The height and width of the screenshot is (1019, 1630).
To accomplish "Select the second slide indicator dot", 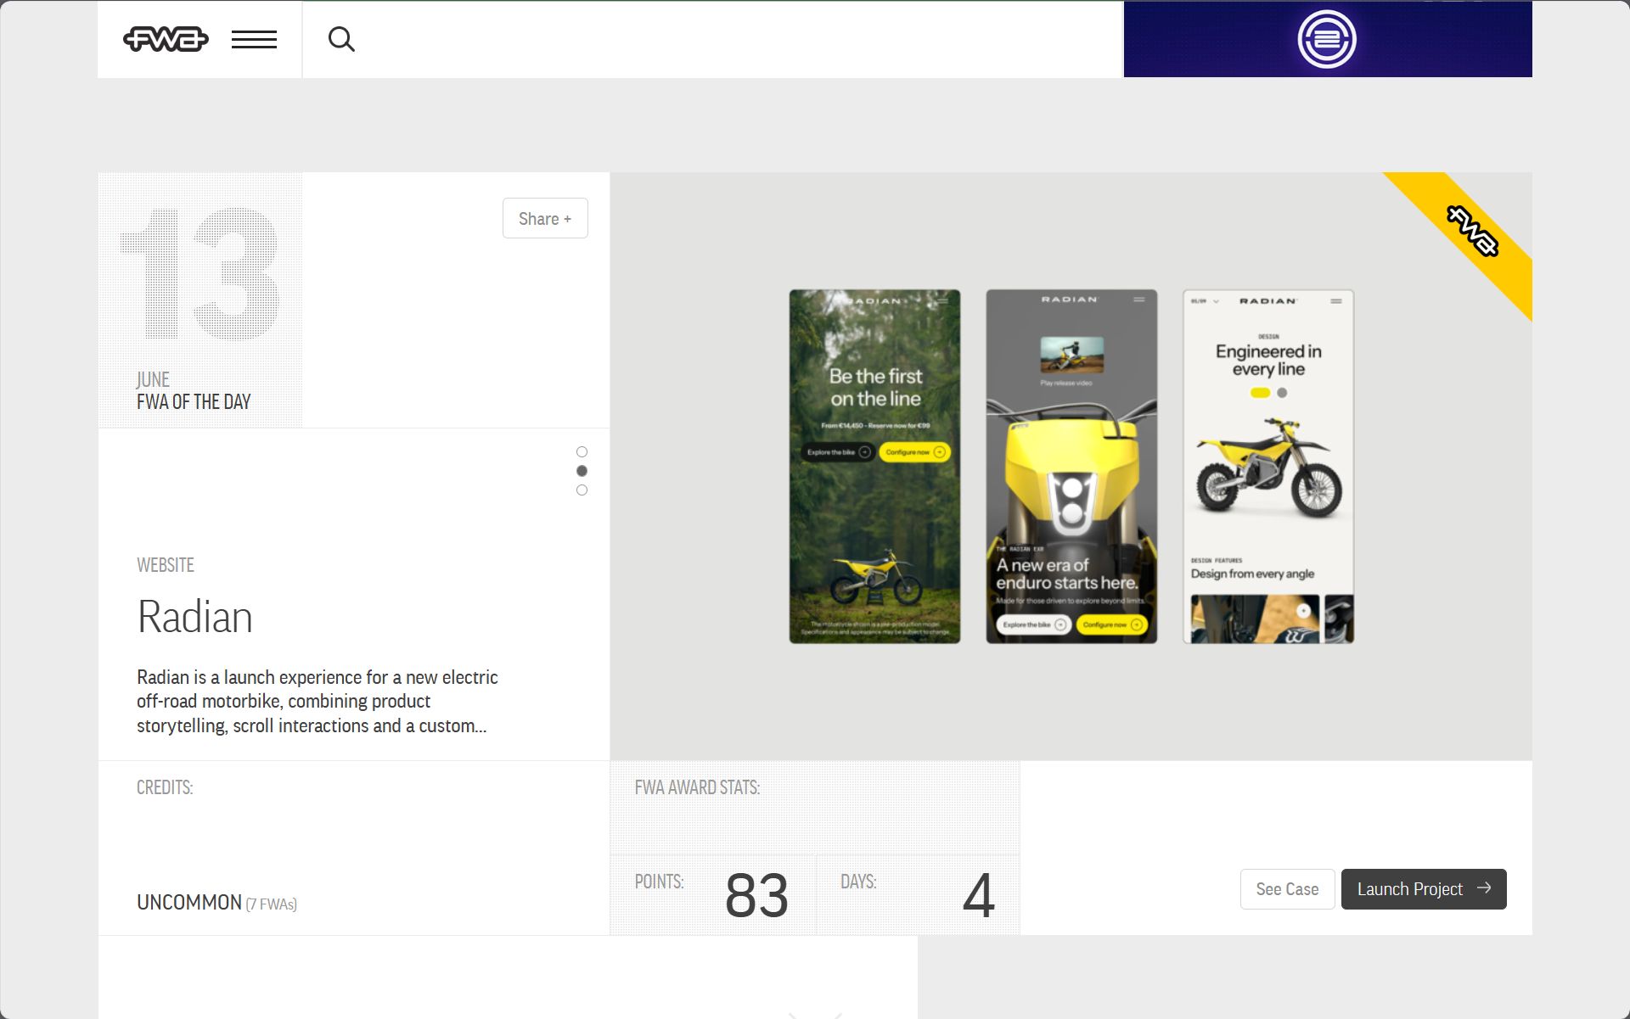I will click(582, 471).
